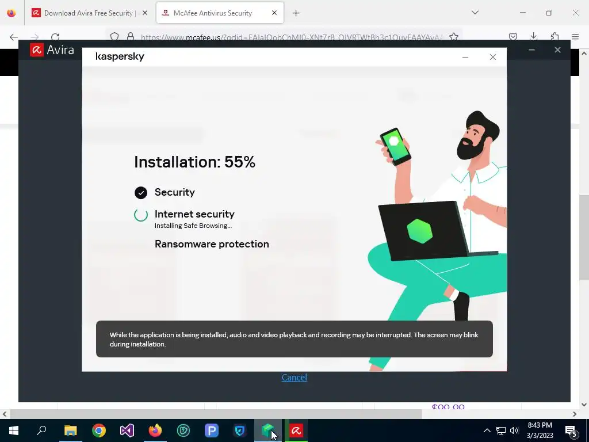589x442 pixels.
Task: Minimize the Firefox browser window
Action: (x=522, y=13)
